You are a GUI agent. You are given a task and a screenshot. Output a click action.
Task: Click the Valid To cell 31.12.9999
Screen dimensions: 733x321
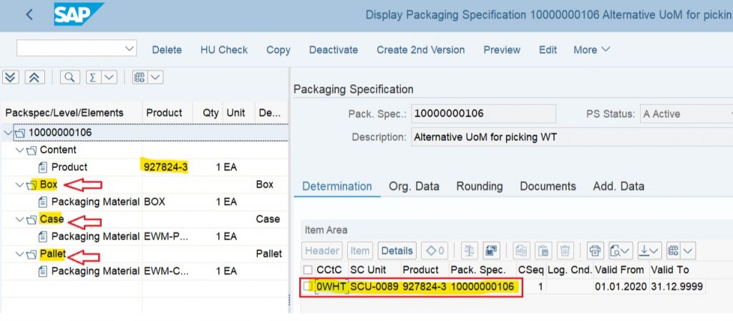(x=677, y=286)
